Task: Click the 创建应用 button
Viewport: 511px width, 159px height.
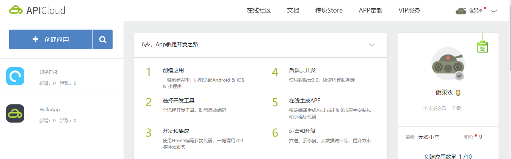Action: coord(51,39)
